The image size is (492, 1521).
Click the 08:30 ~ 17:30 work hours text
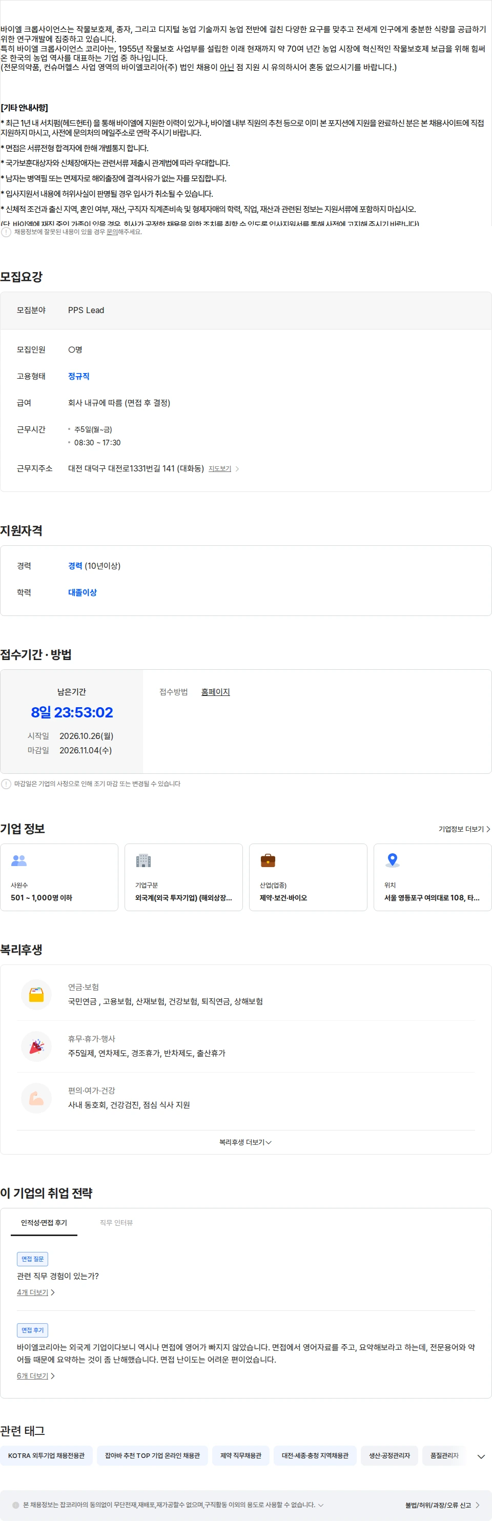click(97, 443)
